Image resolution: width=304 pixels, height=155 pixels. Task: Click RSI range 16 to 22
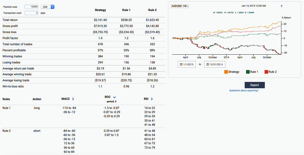(150, 108)
